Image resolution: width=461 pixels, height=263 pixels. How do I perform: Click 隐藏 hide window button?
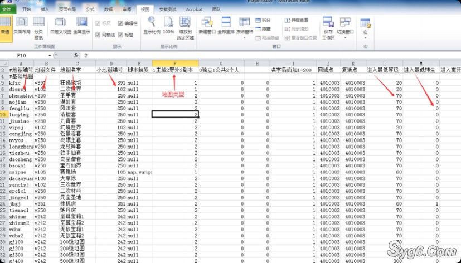263,29
